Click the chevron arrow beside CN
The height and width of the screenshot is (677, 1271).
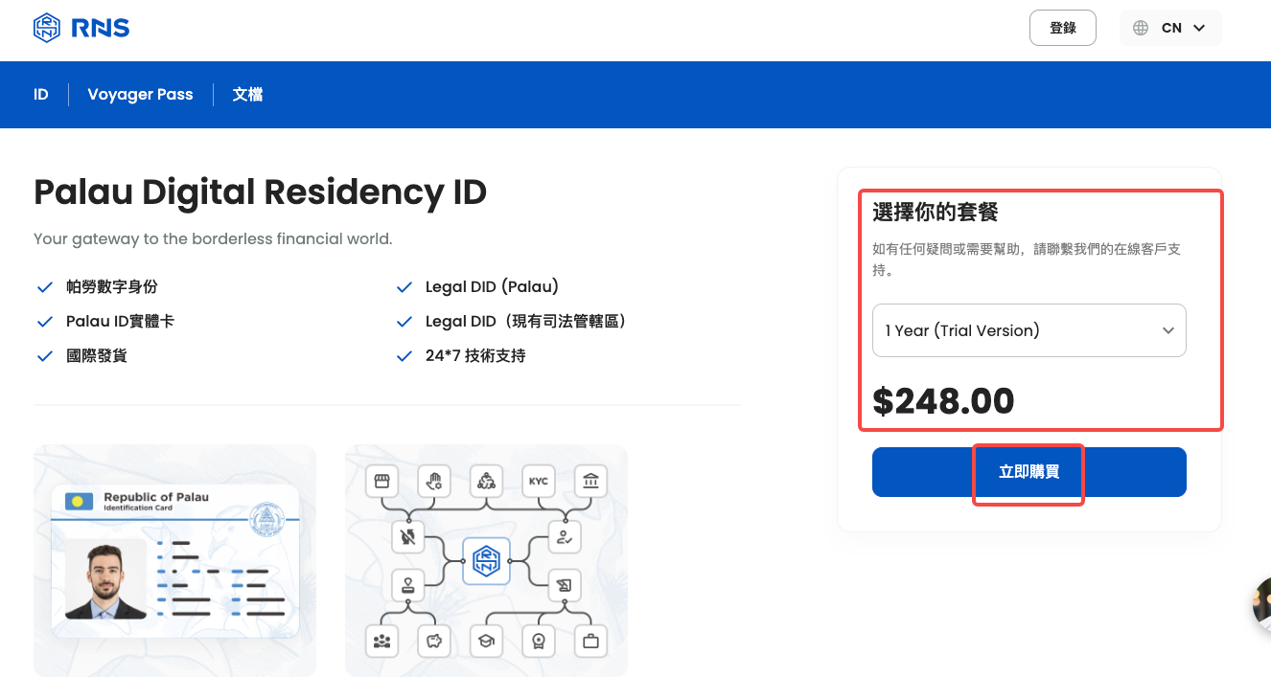point(1199,28)
